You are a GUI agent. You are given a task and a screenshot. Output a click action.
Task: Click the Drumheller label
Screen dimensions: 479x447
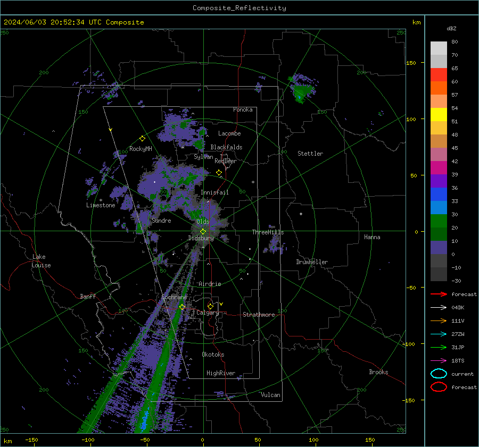click(312, 262)
